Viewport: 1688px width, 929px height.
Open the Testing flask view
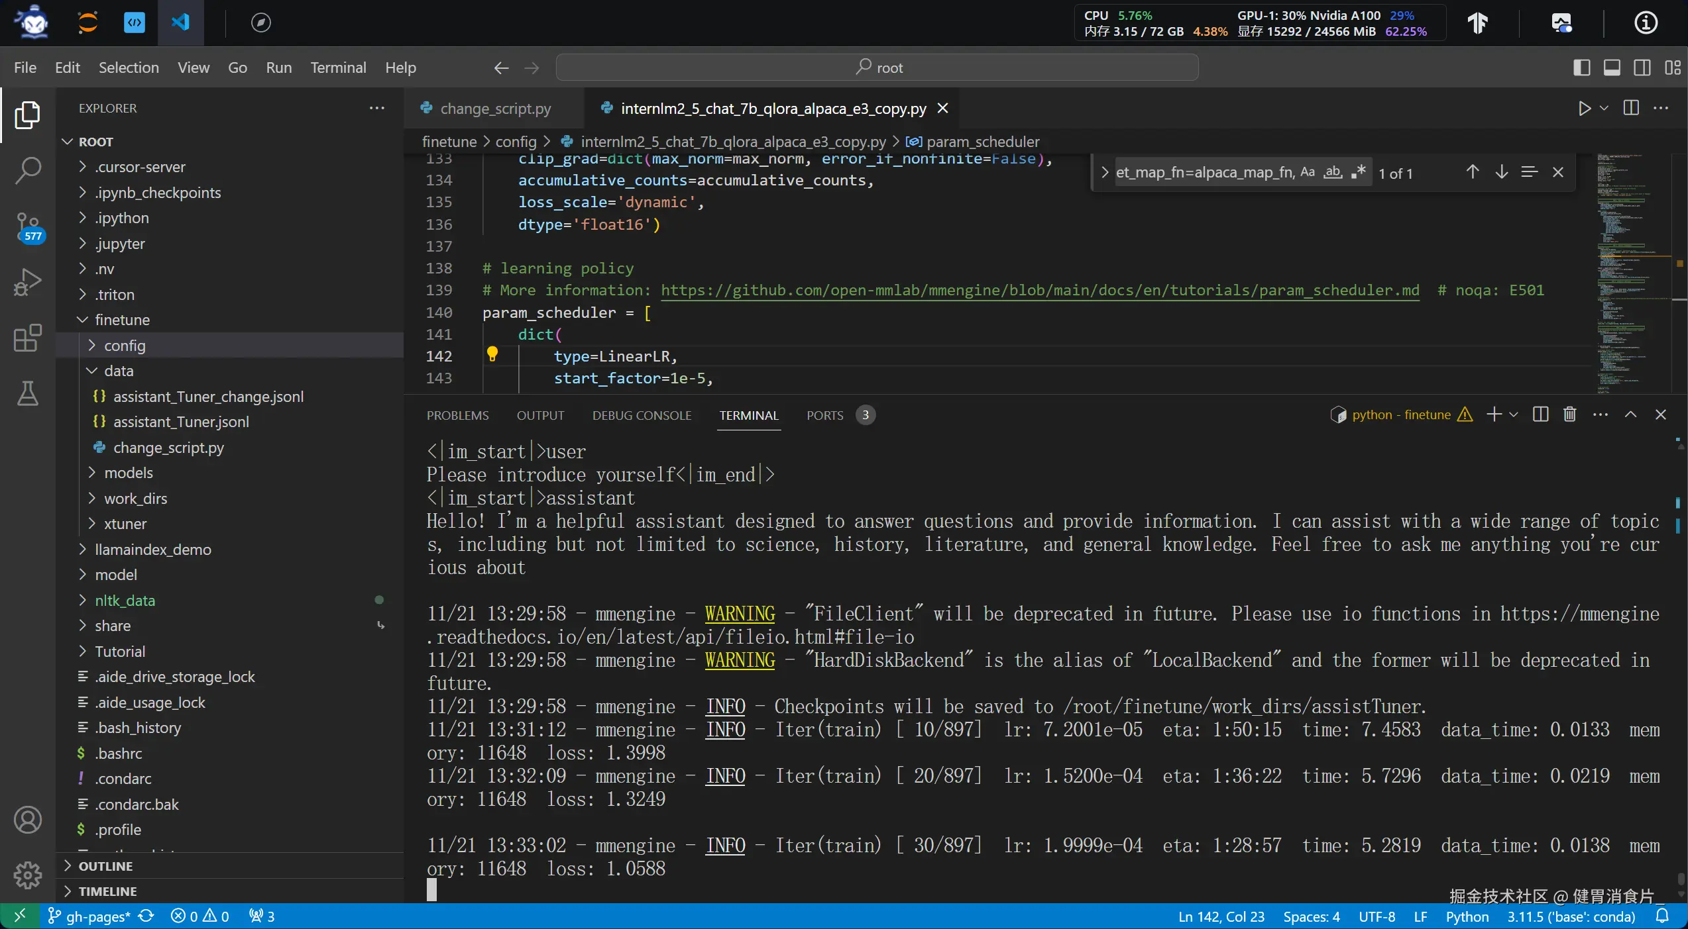[x=28, y=393]
